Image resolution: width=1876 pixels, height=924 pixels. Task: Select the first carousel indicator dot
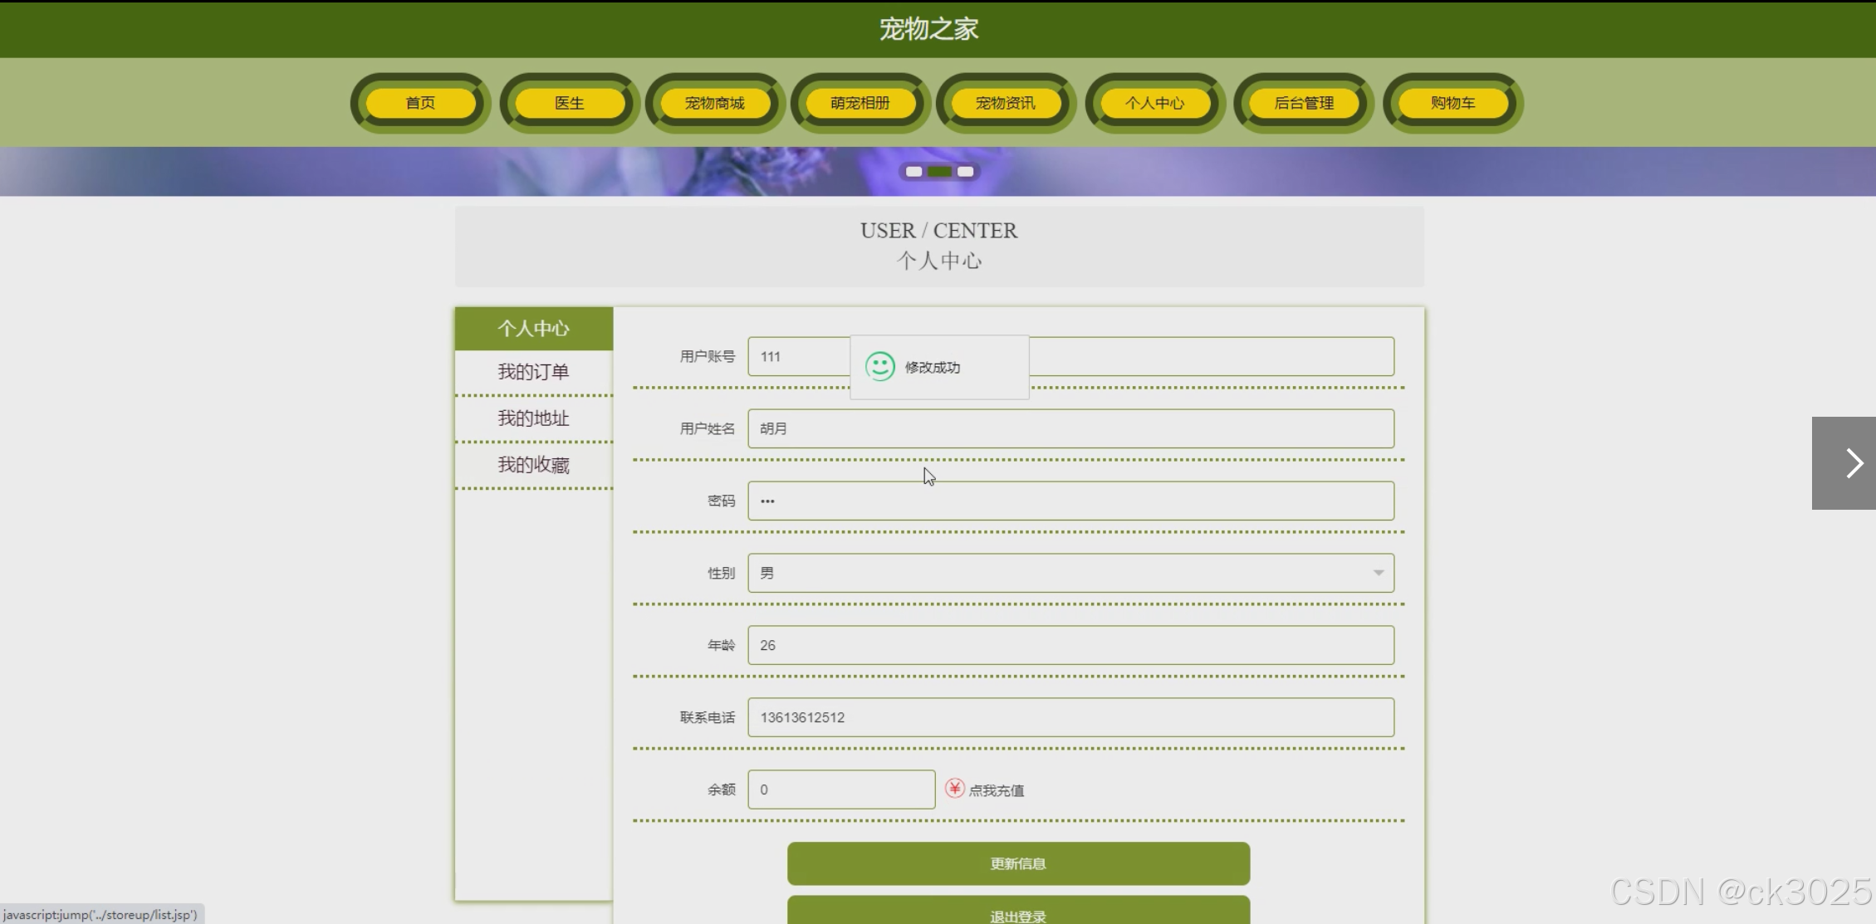[x=914, y=172]
